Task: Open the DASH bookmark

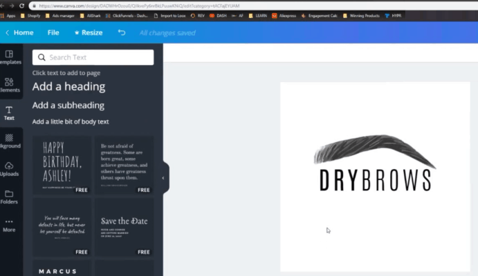Action: 218,16
